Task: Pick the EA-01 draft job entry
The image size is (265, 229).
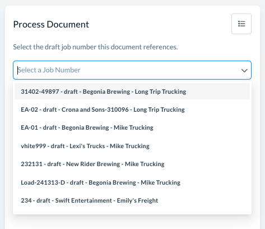Action: coord(132,127)
